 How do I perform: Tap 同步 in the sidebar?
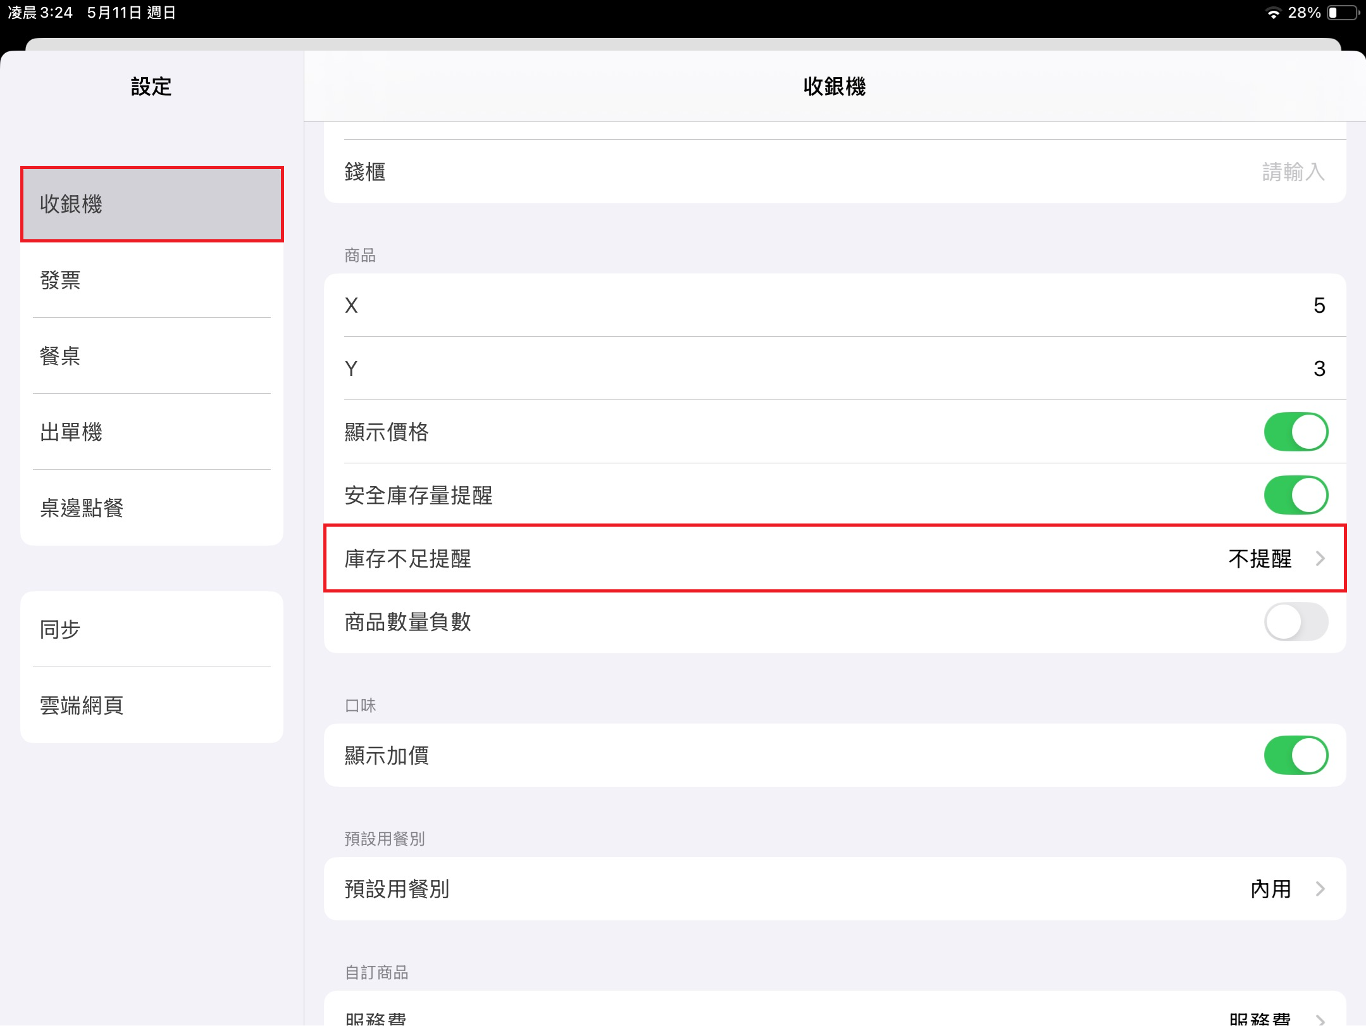point(152,629)
